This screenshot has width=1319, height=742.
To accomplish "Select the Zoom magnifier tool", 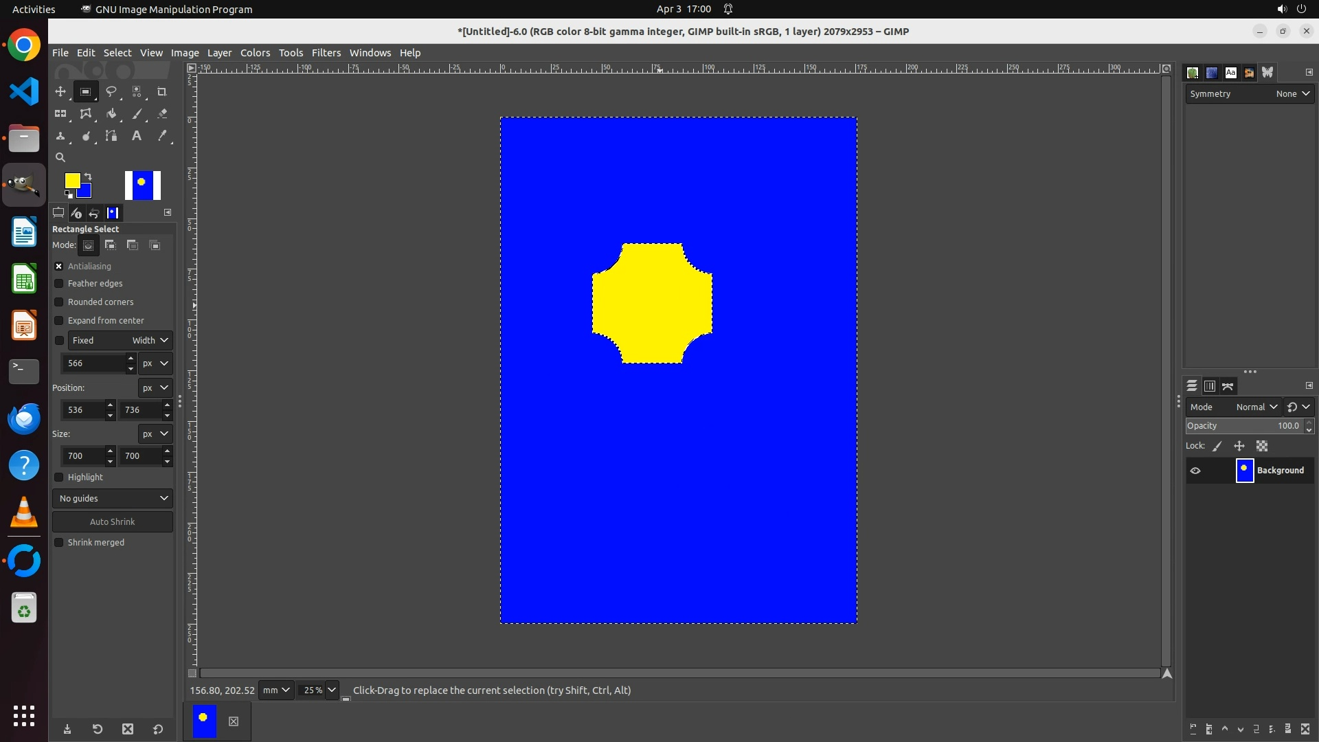I will coord(60,157).
